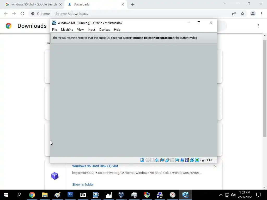Click the Chrome logo on Downloads page
Screen dimensions: 267x200
click(9, 26)
